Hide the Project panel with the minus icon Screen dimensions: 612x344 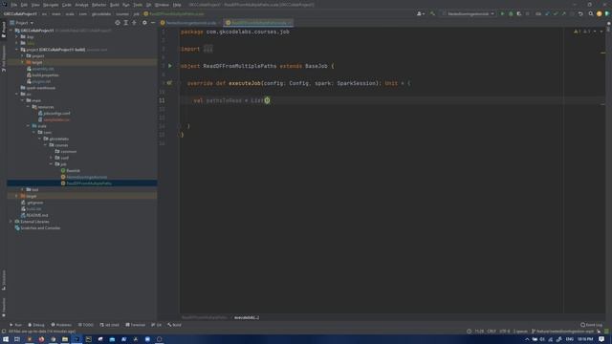153,23
